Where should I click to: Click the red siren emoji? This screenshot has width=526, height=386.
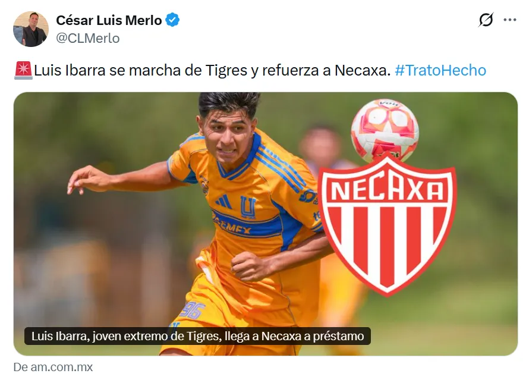pyautogui.click(x=23, y=71)
